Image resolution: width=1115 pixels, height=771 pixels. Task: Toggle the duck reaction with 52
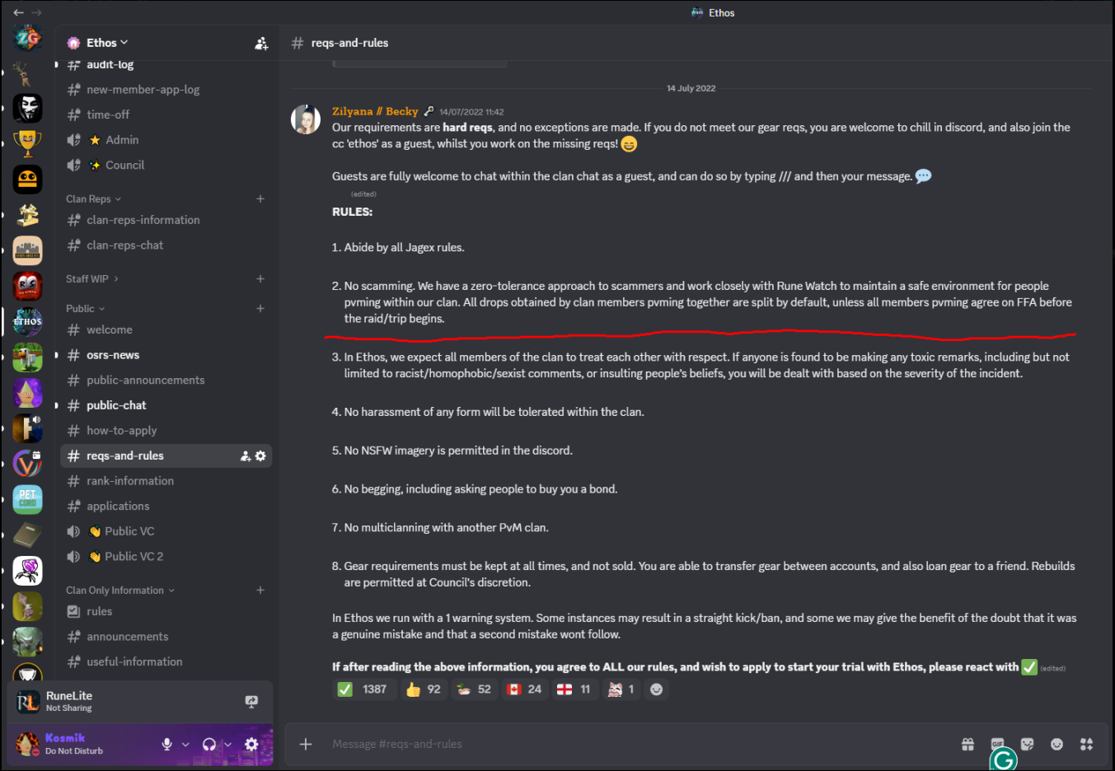(474, 689)
